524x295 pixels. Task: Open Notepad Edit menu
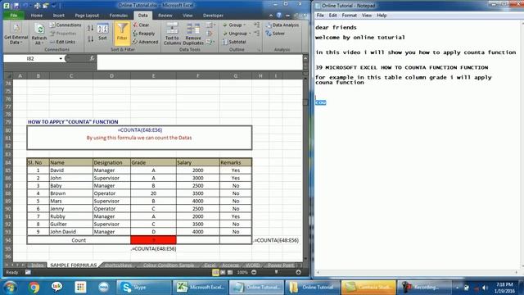(x=332, y=16)
